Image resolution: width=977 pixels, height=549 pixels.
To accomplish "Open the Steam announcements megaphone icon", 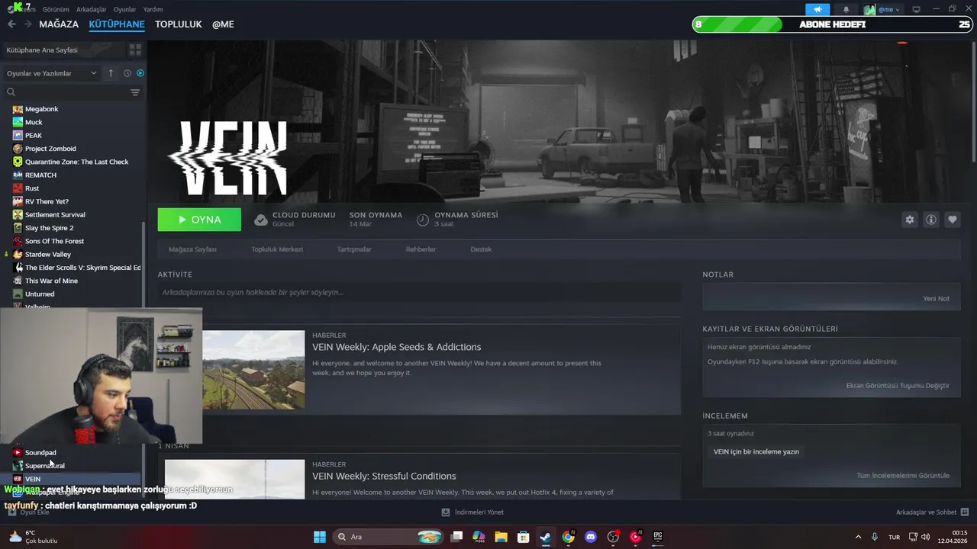I will (817, 9).
